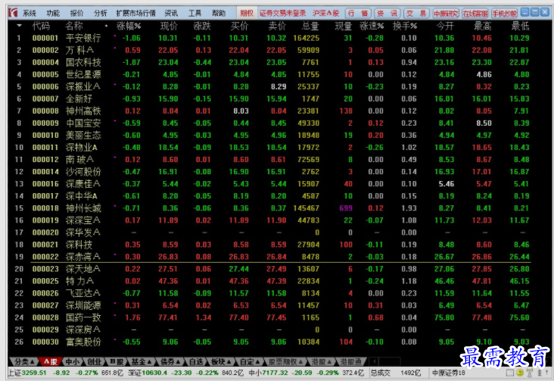554x381 pixels.
Task: Click stock code 000011
Action: point(45,147)
